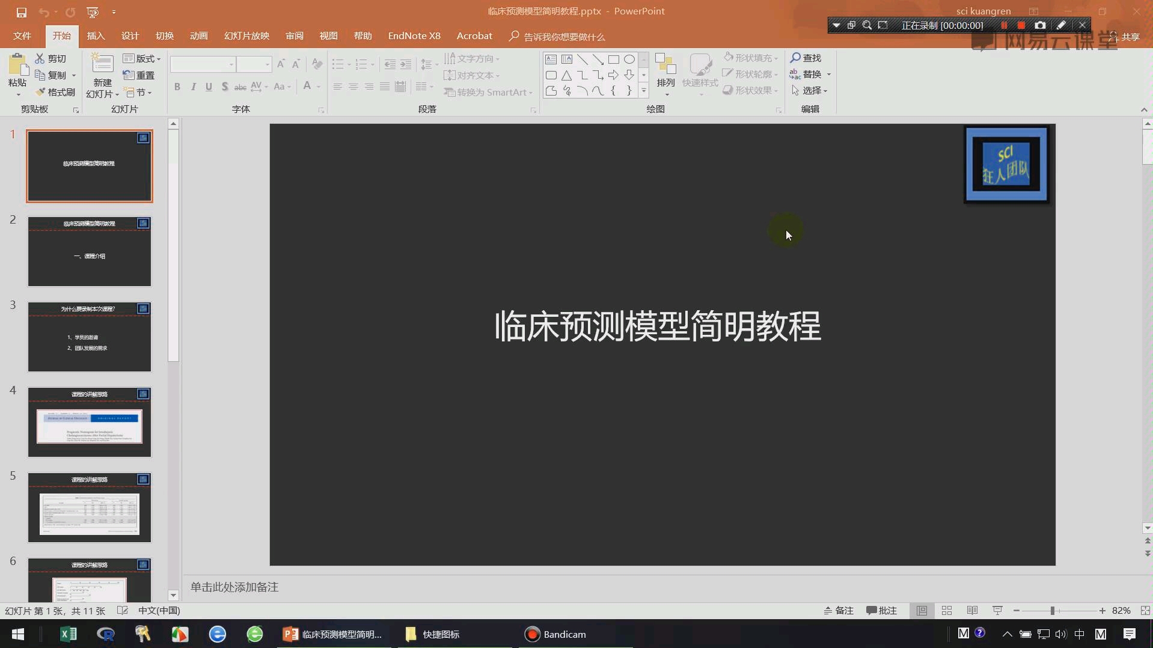Switch to the EndNote X8 ribbon tab
The image size is (1153, 648).
click(x=414, y=35)
